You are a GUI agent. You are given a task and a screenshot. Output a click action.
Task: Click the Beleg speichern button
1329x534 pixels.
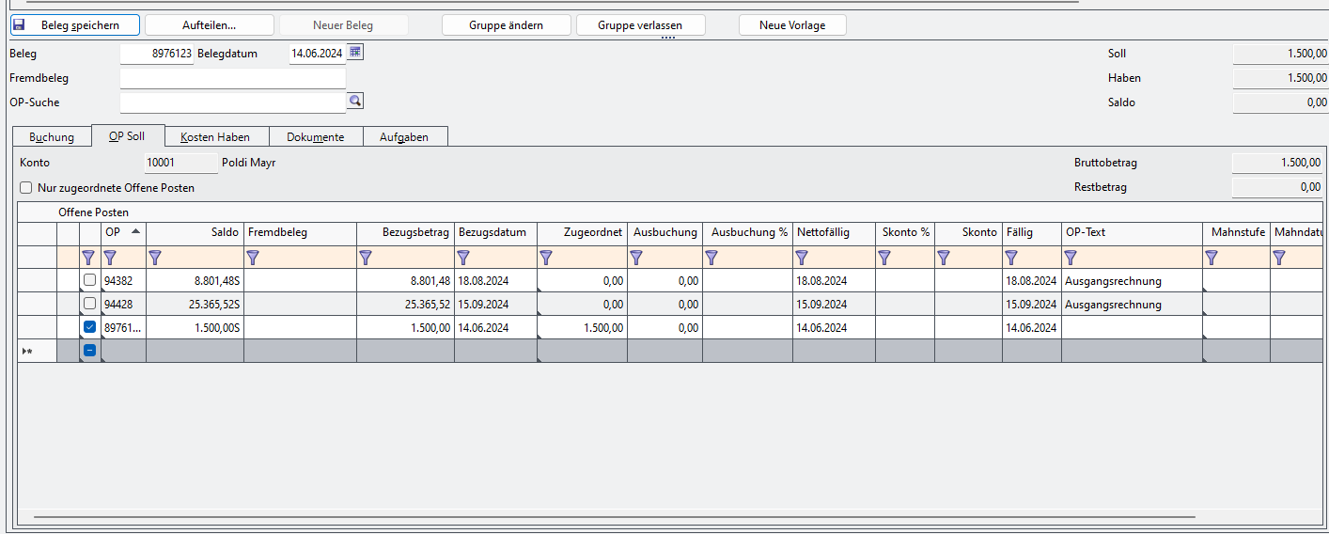click(75, 25)
